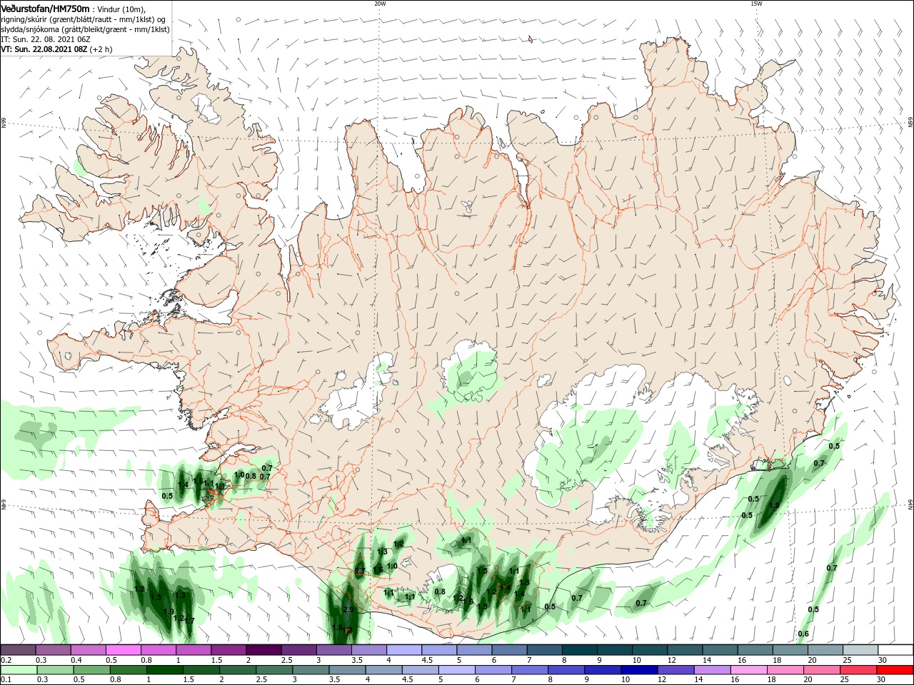
Task: Click the bright pink 0.5 swatch in top legend
Action: (x=124, y=650)
